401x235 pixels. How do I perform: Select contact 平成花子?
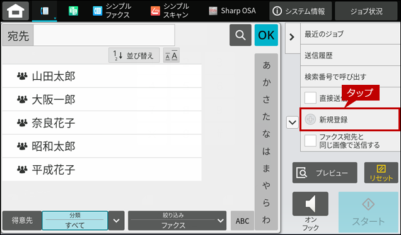pyautogui.click(x=102, y=170)
